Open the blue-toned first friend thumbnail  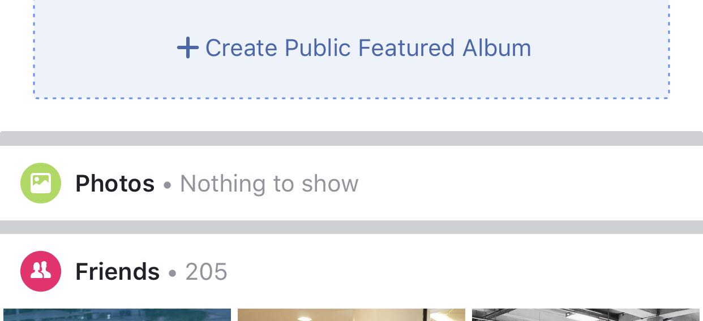coord(117,315)
